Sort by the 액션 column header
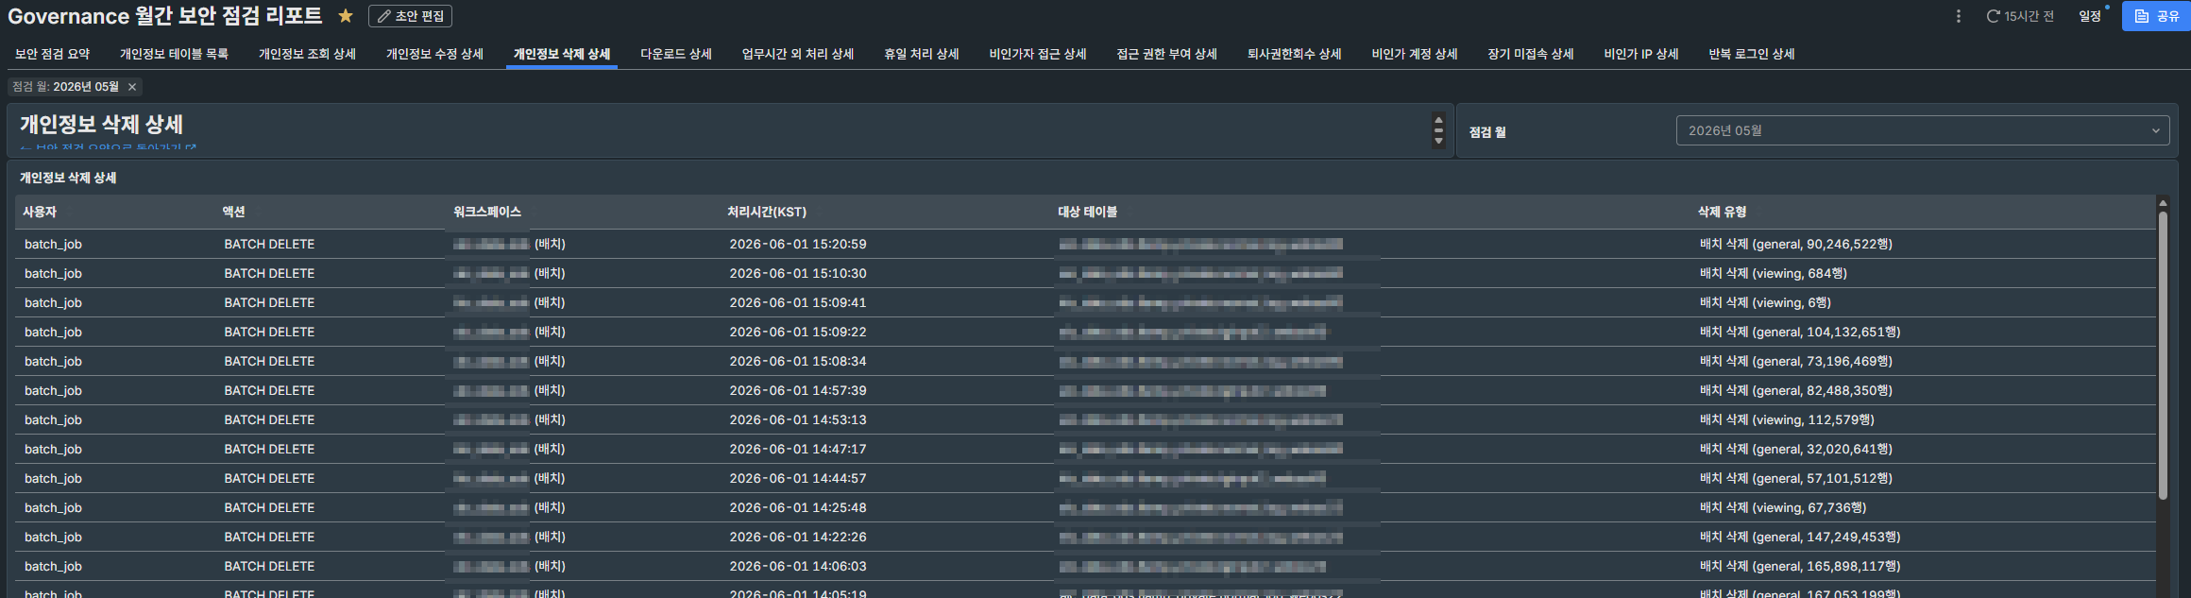 pyautogui.click(x=233, y=212)
